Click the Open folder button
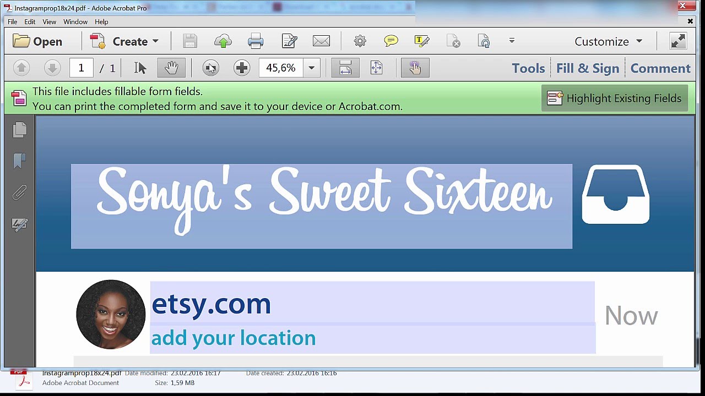The width and height of the screenshot is (705, 396). point(37,41)
